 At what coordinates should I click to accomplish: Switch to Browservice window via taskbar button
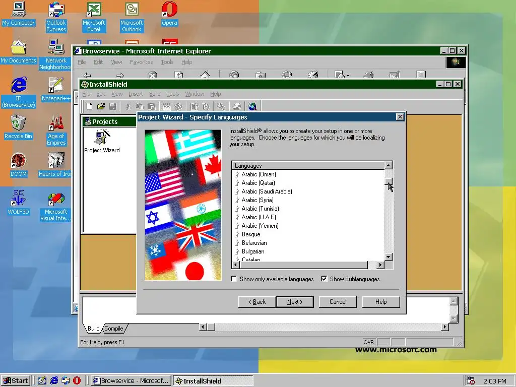[131, 381]
